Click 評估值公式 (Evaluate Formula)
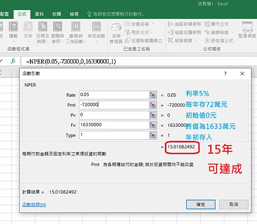The height and width of the screenshot is (224, 257). tap(218, 40)
